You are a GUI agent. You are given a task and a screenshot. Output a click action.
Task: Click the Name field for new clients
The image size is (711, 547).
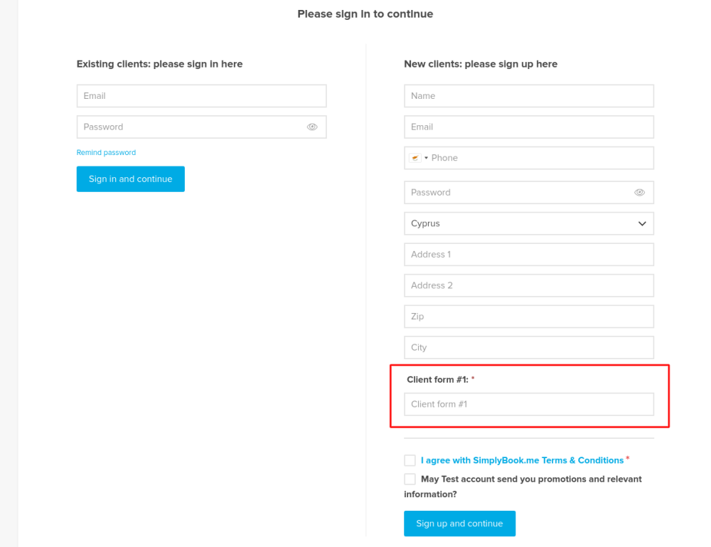(528, 96)
